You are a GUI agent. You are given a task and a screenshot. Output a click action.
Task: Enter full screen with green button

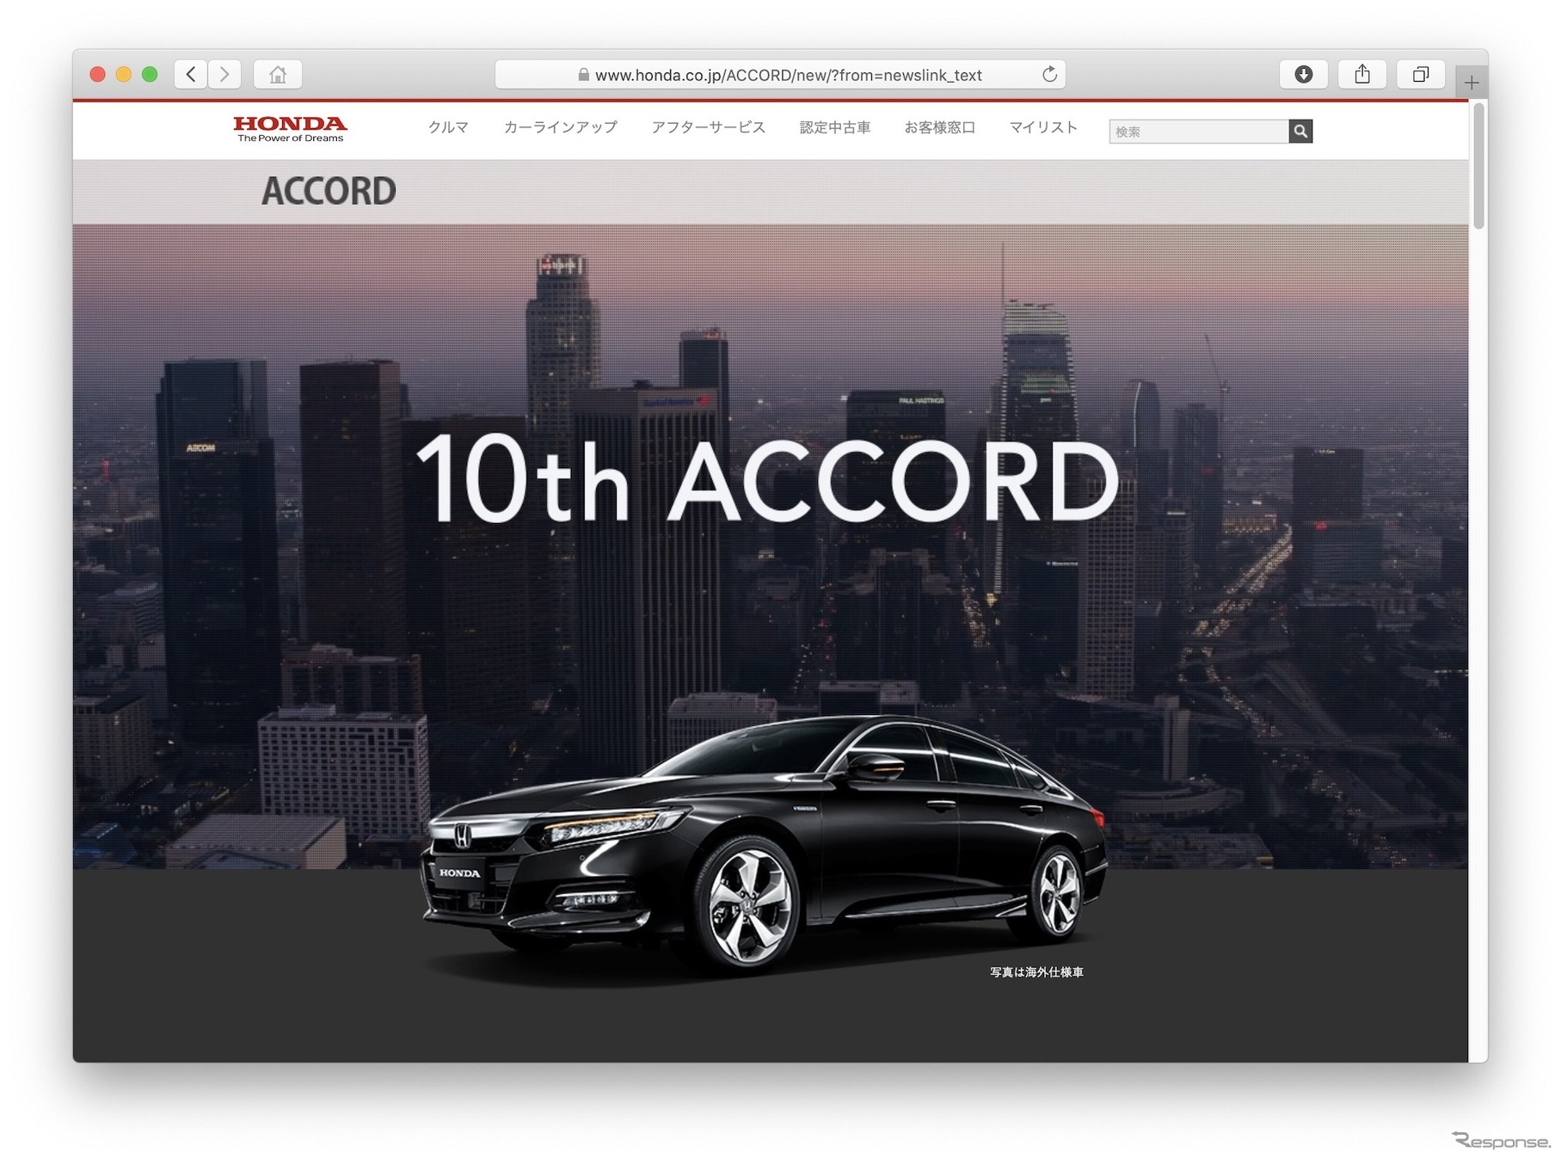click(150, 75)
